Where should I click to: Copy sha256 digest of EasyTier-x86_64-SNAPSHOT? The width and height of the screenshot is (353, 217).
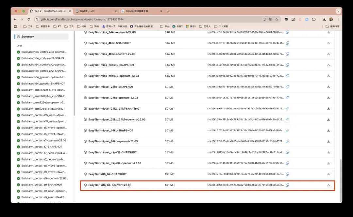(288, 174)
